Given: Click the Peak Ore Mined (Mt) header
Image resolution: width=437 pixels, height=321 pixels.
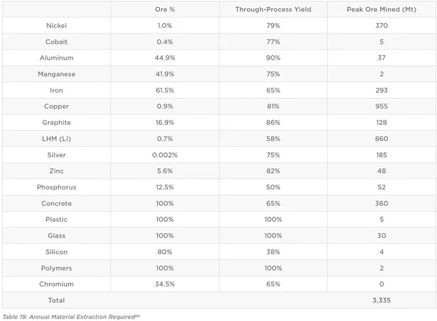Looking at the screenshot, I should [x=381, y=10].
